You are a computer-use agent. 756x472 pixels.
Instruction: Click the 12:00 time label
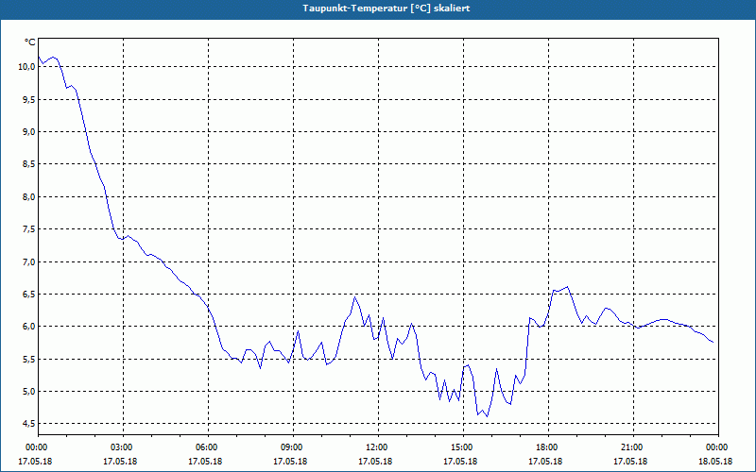coord(375,447)
